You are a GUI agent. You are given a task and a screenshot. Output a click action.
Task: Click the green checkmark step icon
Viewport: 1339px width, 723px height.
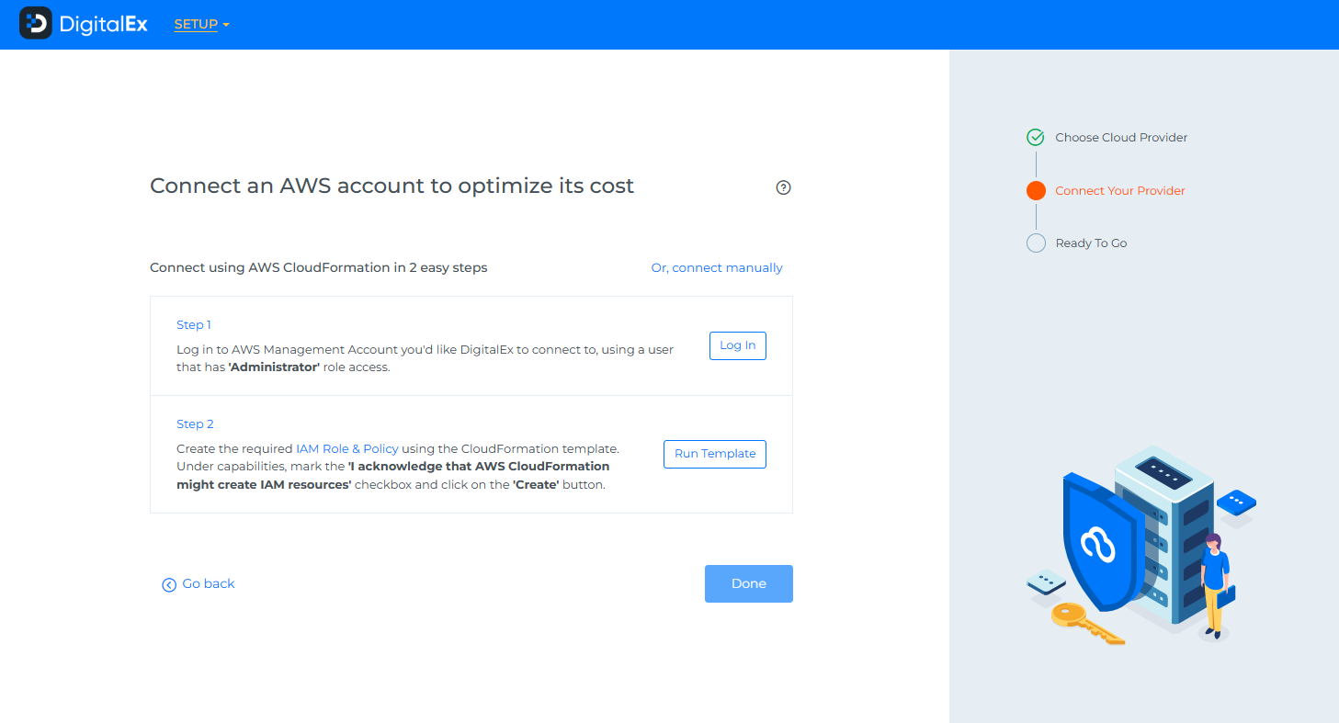click(x=1036, y=138)
